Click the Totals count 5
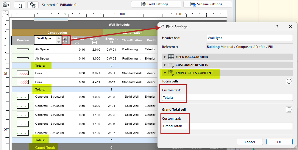This screenshot has height=150, width=298. [x=111, y=140]
